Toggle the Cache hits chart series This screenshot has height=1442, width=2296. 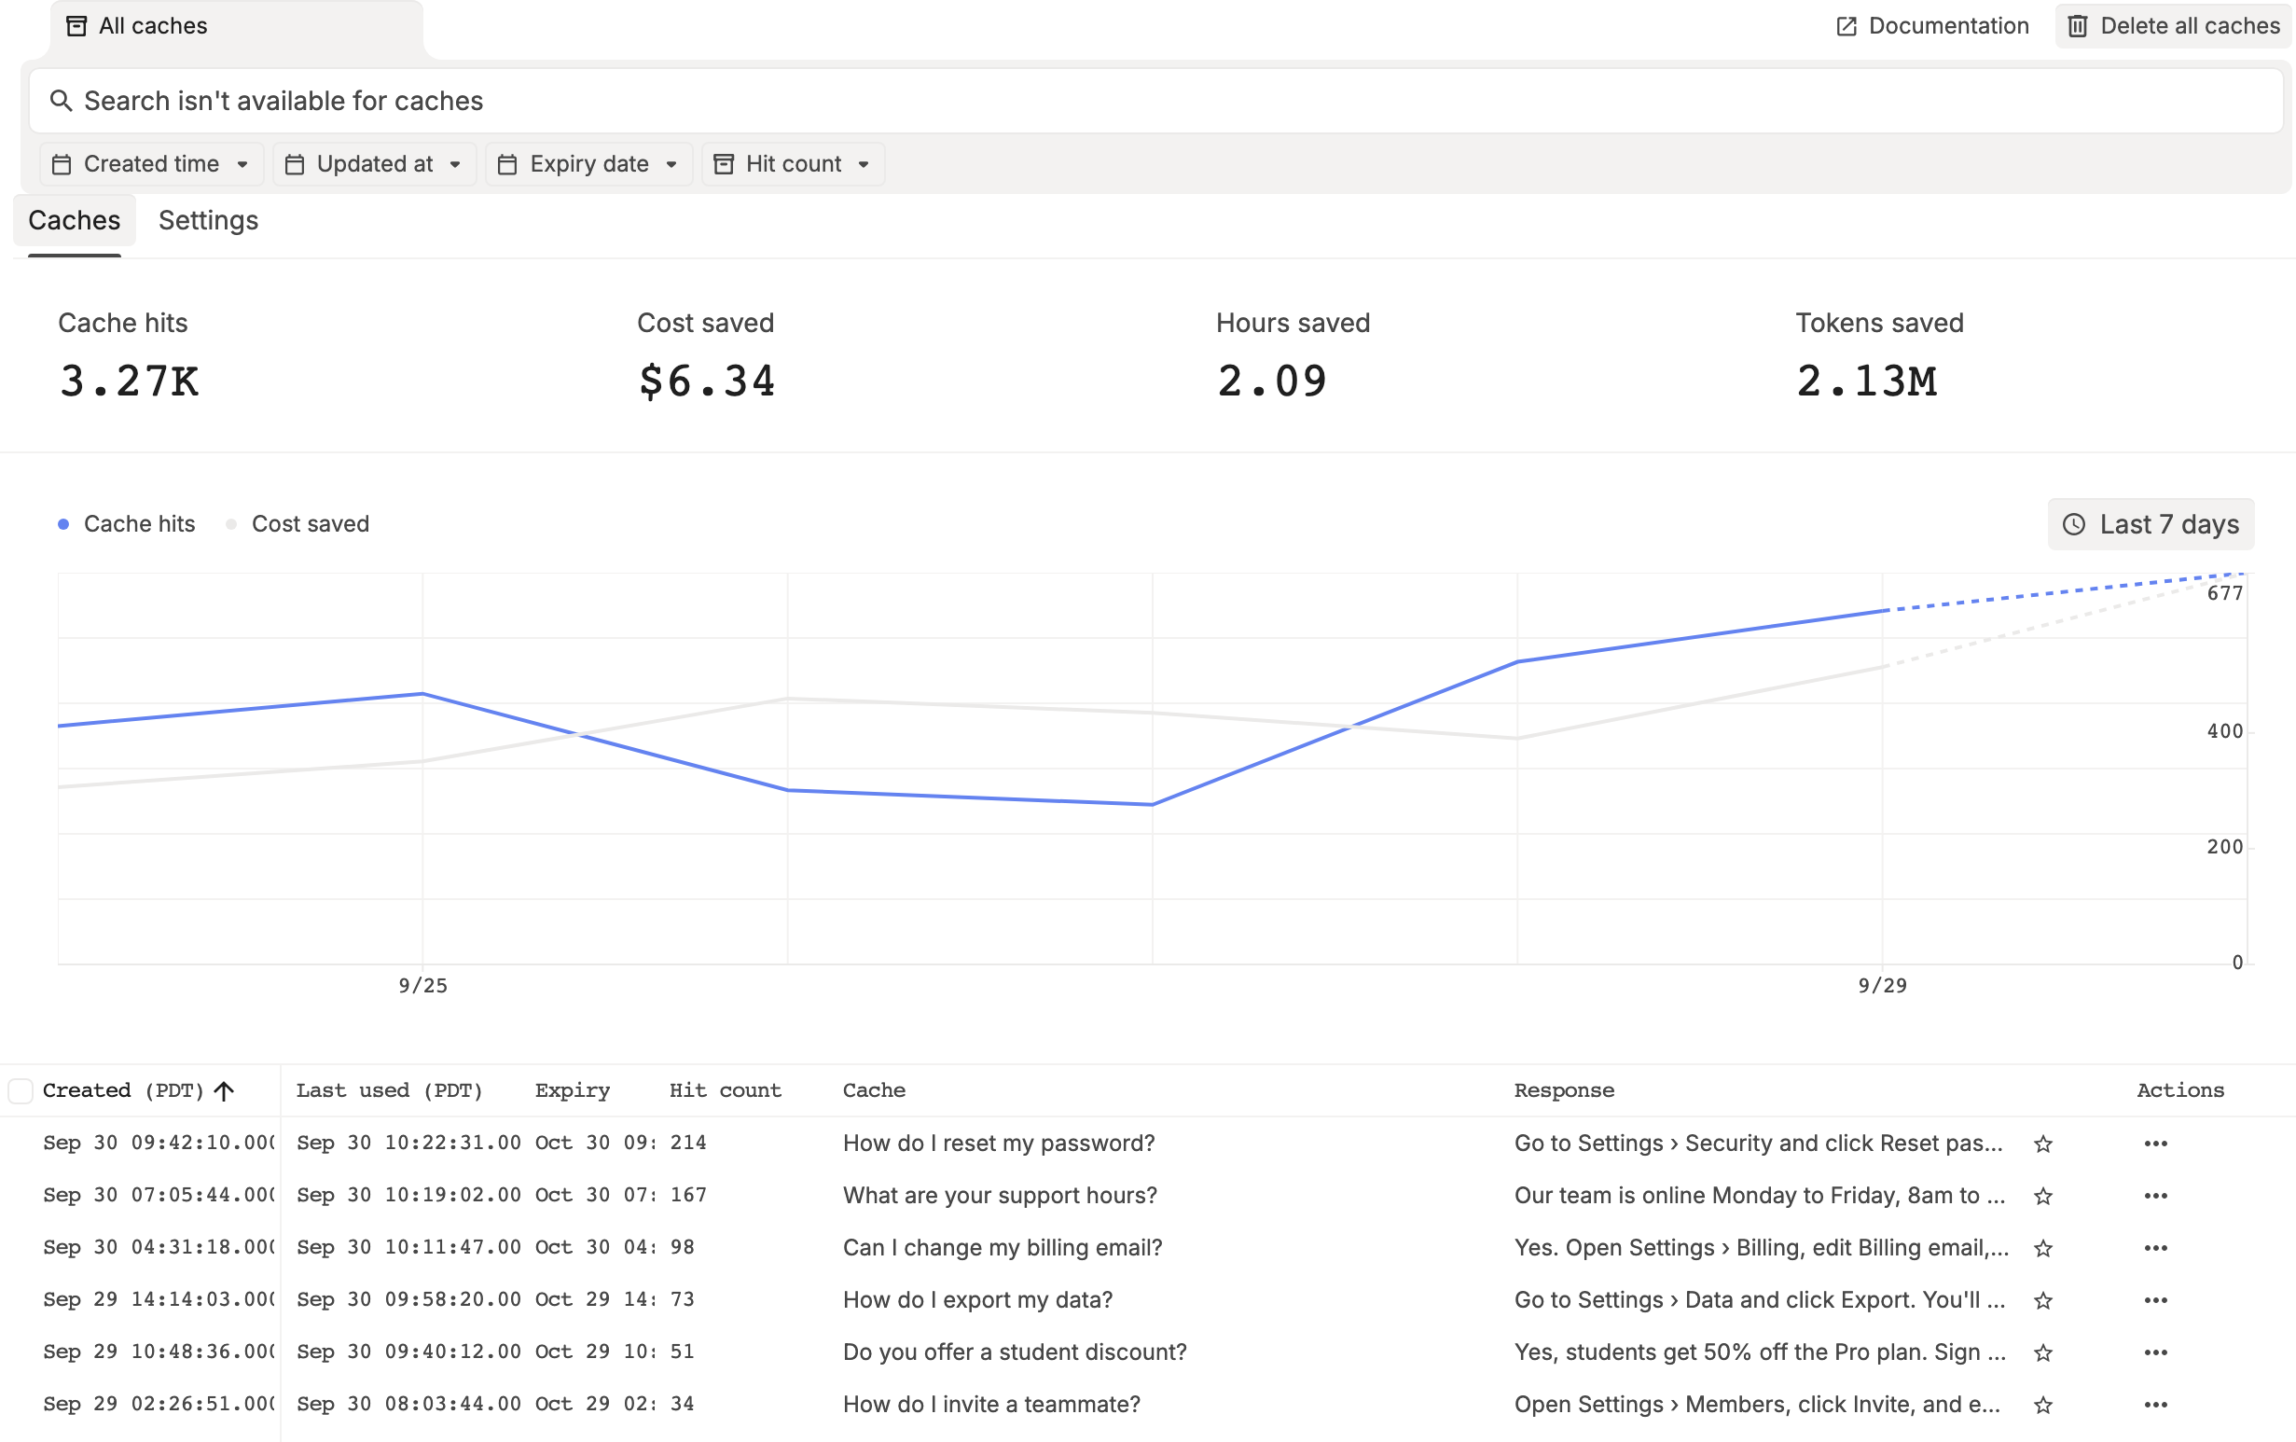point(127,523)
